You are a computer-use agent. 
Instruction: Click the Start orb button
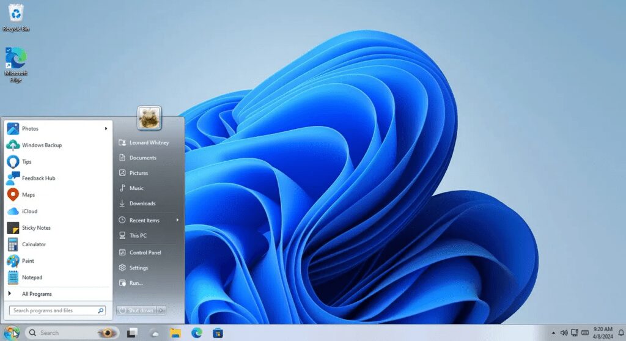tap(11, 332)
